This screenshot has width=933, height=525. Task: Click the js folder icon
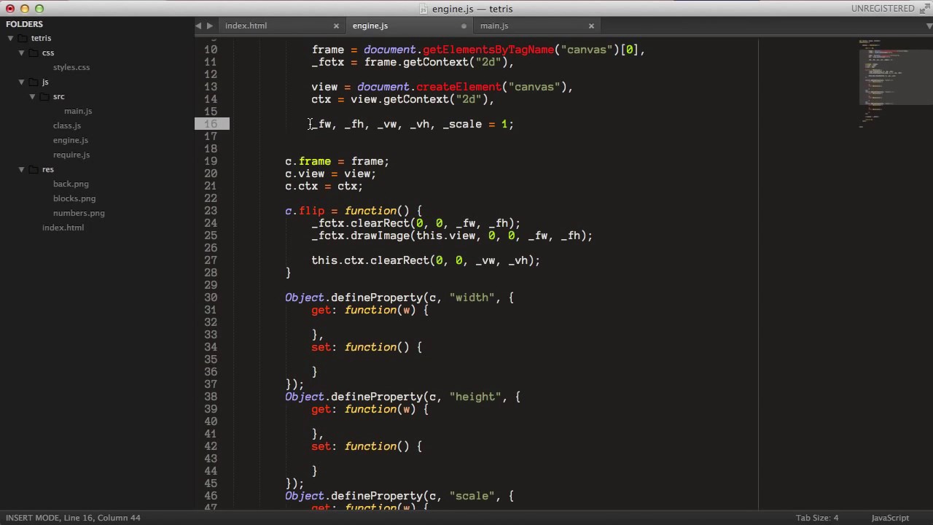tap(33, 82)
